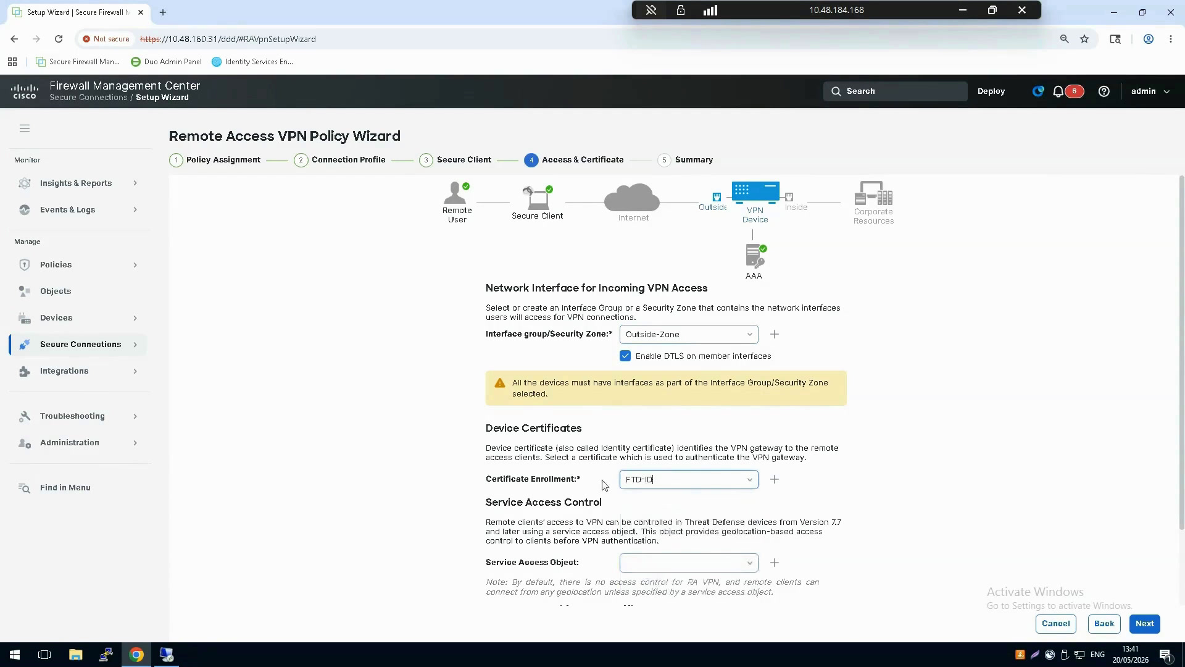This screenshot has width=1185, height=667.
Task: Open Interface group/Security Zone dropdown
Action: click(x=689, y=334)
